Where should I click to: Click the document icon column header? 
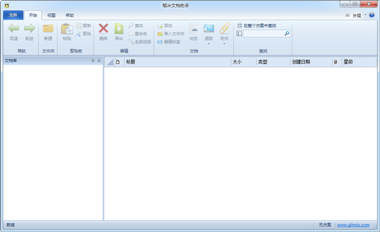point(118,62)
